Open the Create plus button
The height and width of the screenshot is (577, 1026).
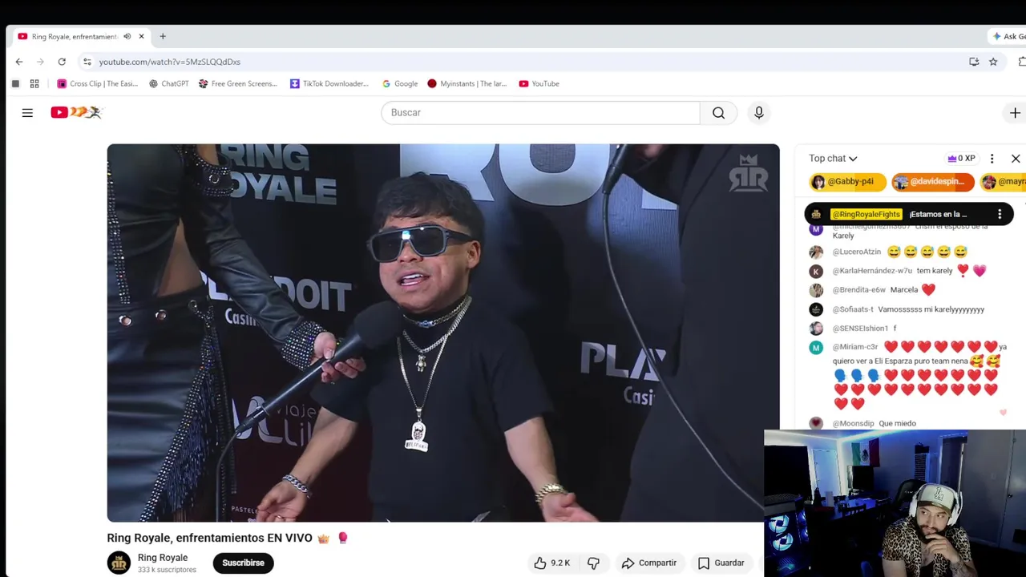[x=1015, y=113]
